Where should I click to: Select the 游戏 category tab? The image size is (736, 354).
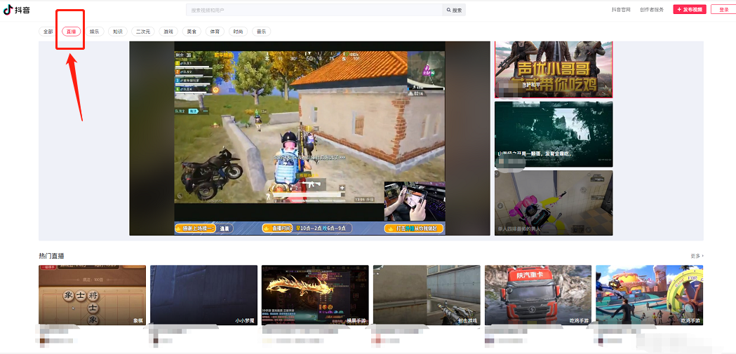coord(168,32)
